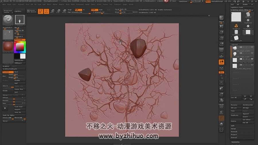Image resolution: width=258 pixels, height=145 pixels.
Task: Toggle the Floor grid icon
Action: 221,56
